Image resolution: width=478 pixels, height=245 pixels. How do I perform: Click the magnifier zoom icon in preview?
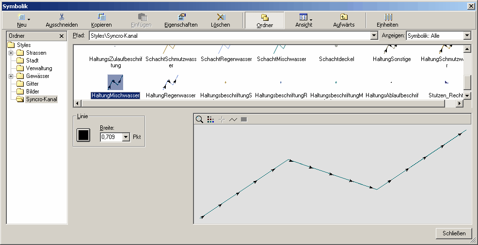pos(199,119)
